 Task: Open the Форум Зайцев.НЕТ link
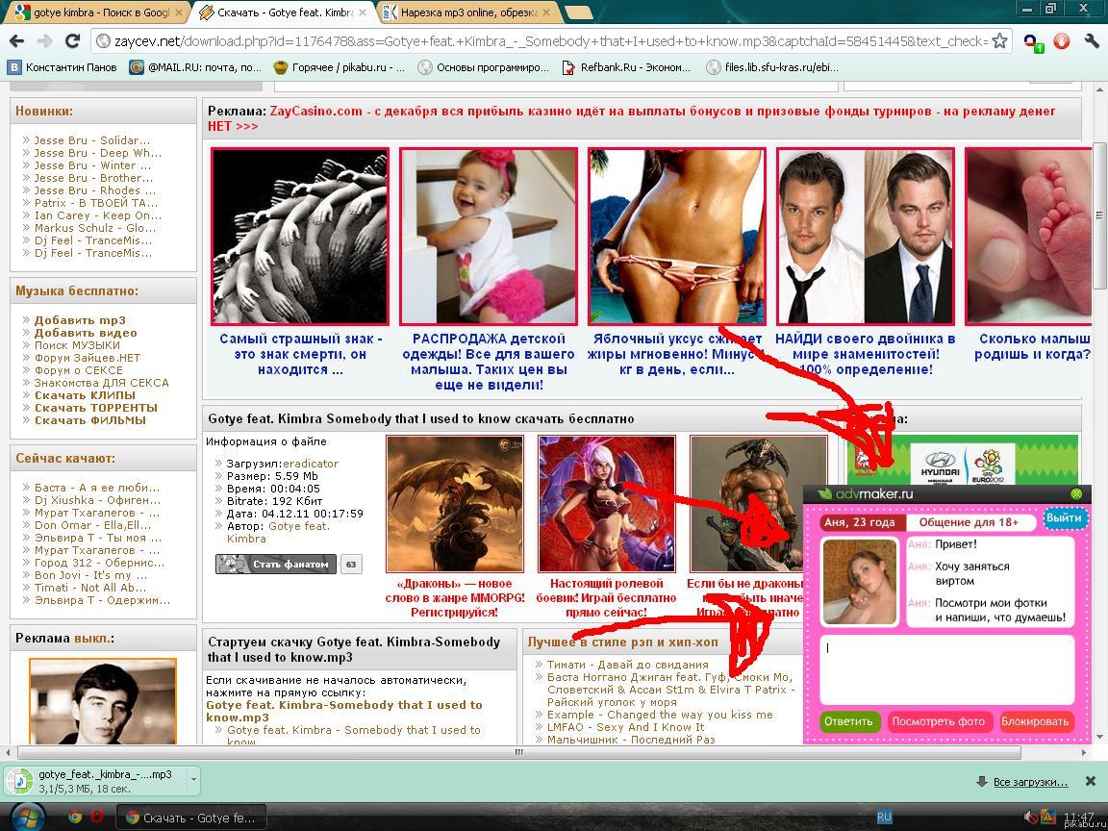(87, 358)
